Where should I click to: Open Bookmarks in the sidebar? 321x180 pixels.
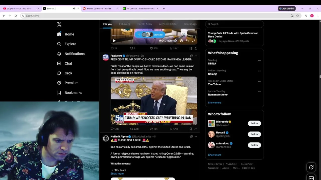pyautogui.click(x=70, y=93)
